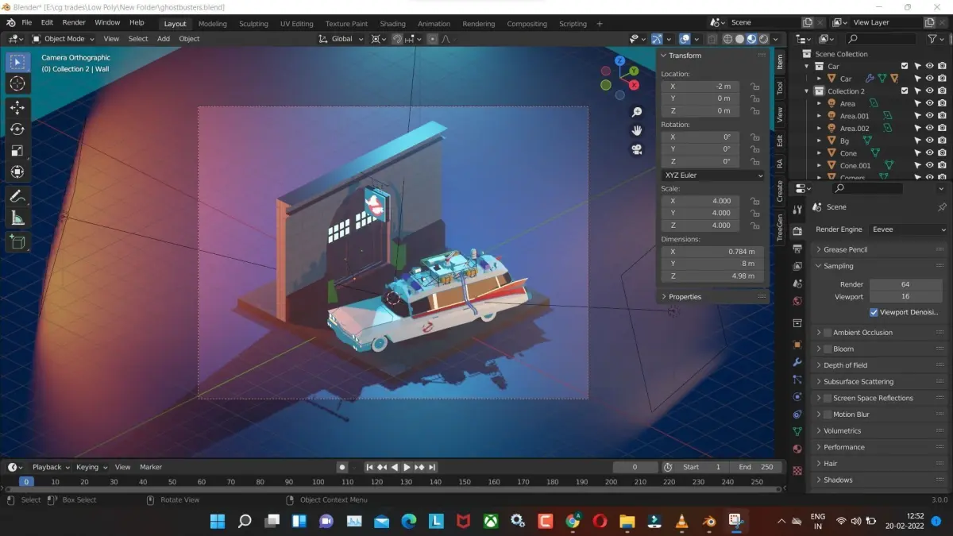Open Modifier properties wrench icon
953x536 pixels.
pyautogui.click(x=797, y=362)
